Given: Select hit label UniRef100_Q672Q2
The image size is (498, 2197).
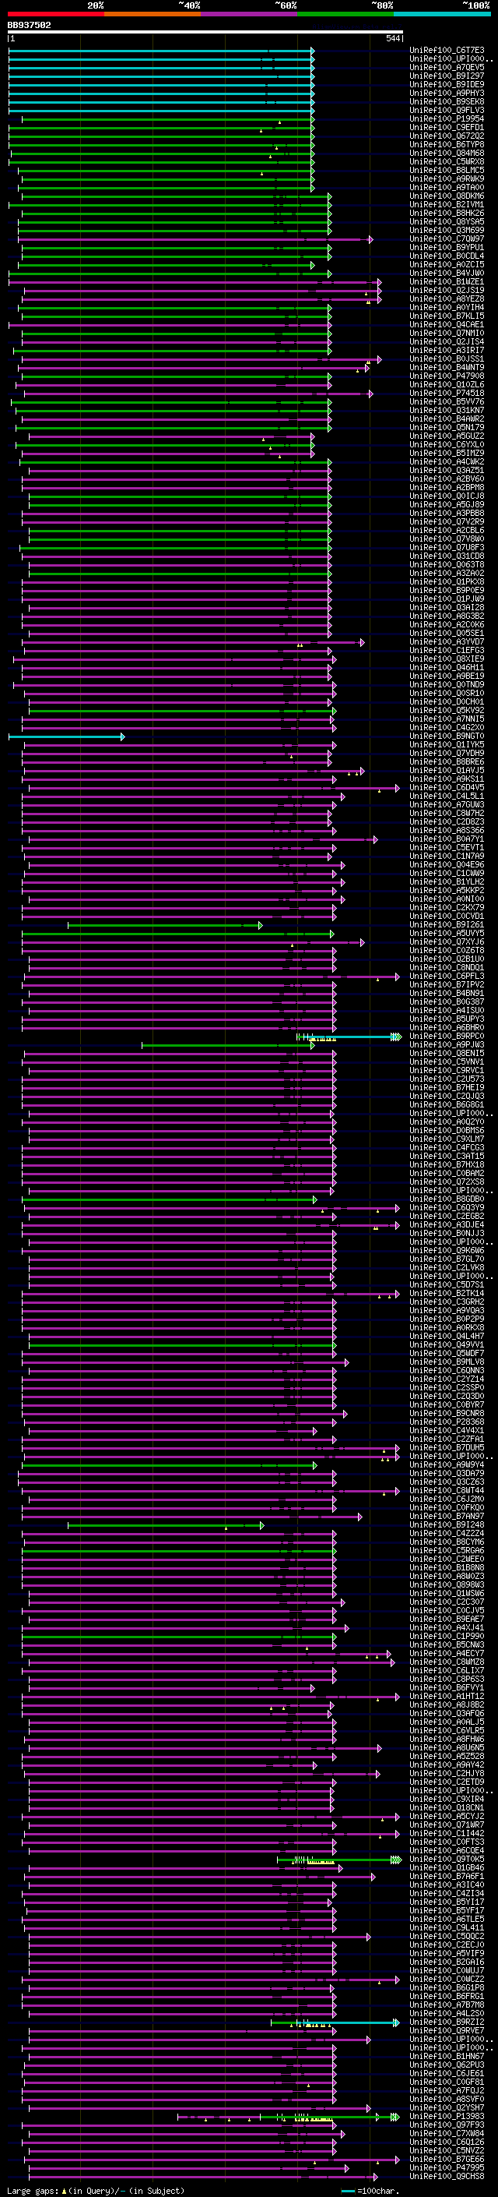Looking at the screenshot, I should 447,136.
